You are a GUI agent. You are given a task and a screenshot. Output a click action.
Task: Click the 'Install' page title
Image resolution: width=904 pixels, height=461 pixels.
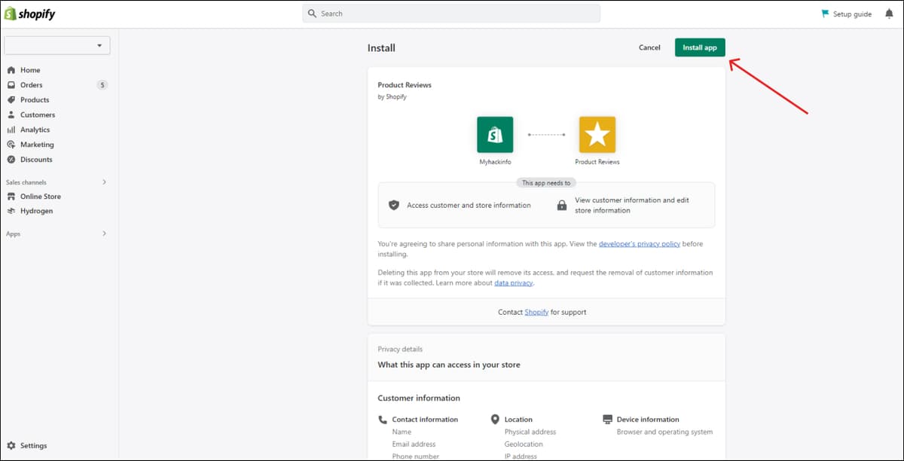coord(381,48)
